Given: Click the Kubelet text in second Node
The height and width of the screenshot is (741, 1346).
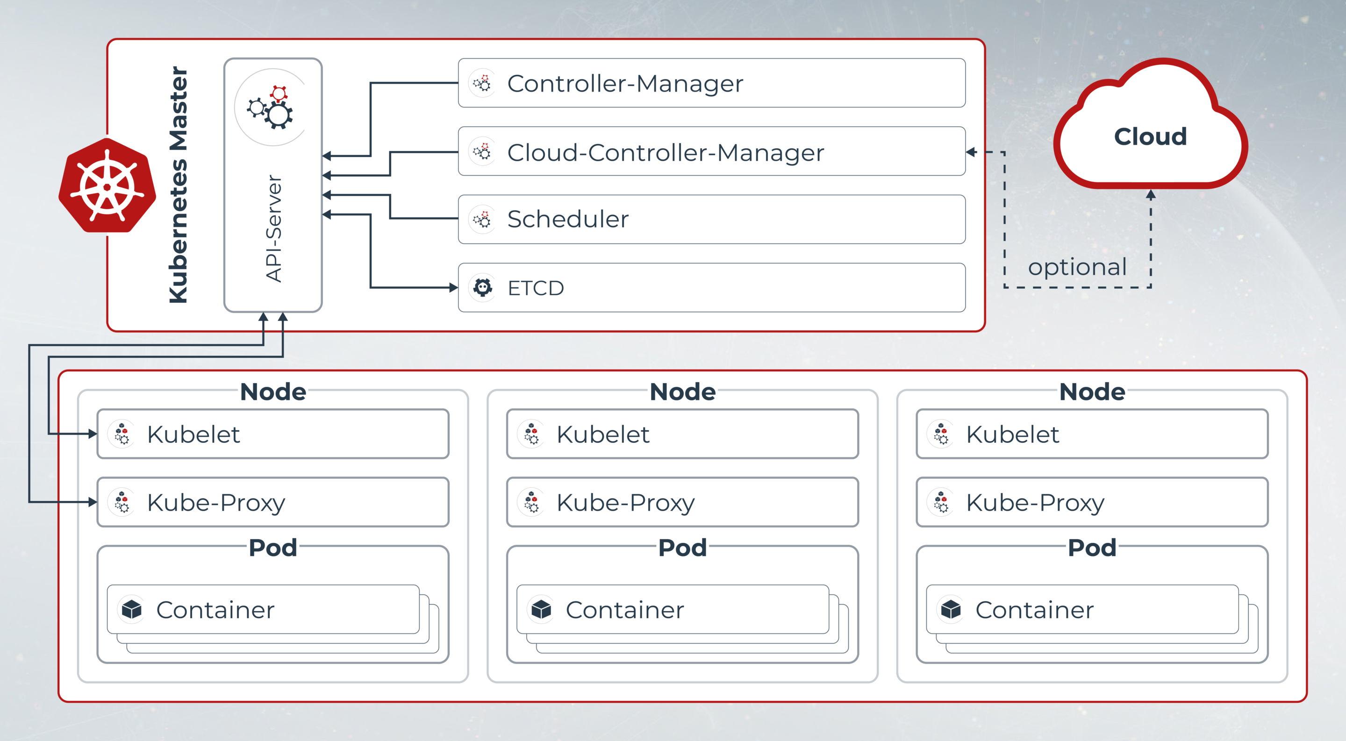Looking at the screenshot, I should [x=603, y=435].
